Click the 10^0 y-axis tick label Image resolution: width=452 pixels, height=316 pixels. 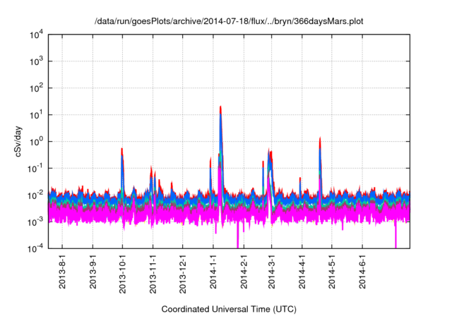[40, 141]
